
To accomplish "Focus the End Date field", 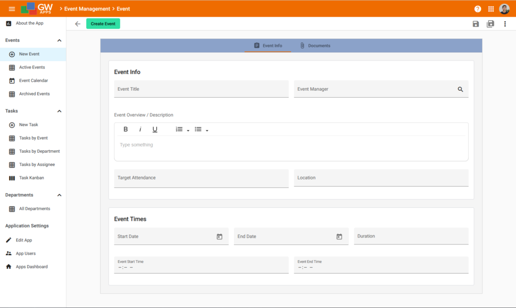I will point(291,236).
